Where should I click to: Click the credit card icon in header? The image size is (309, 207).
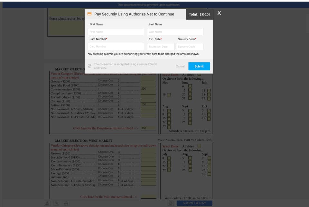89,14
